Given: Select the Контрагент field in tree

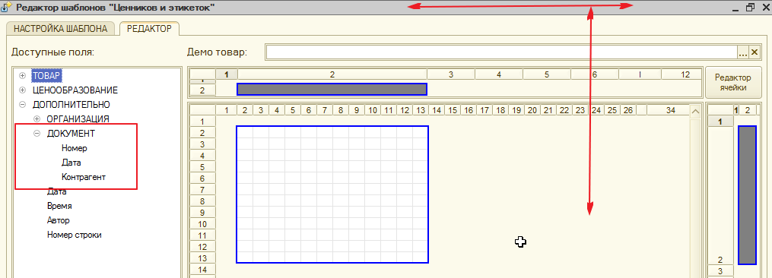Looking at the screenshot, I should [x=84, y=177].
